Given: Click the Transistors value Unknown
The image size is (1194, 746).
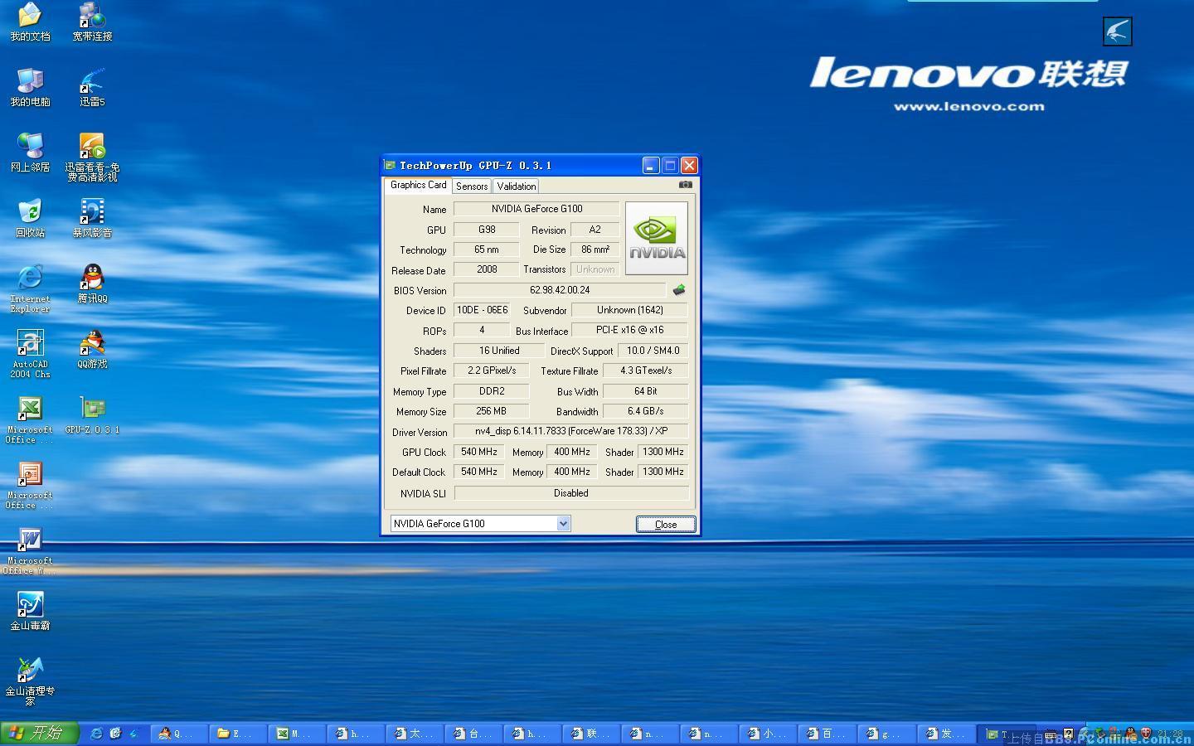Looking at the screenshot, I should [595, 269].
